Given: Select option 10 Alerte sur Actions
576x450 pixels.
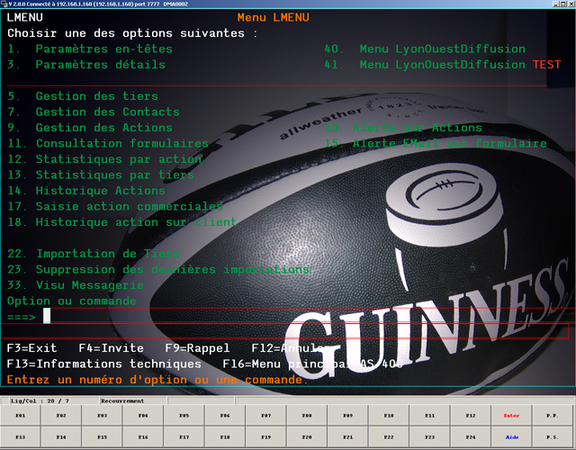Looking at the screenshot, I should click(x=403, y=128).
